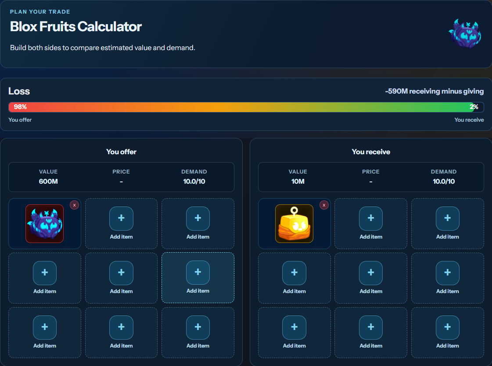Click the 'PLAN YOUR TRADE' label

point(40,11)
